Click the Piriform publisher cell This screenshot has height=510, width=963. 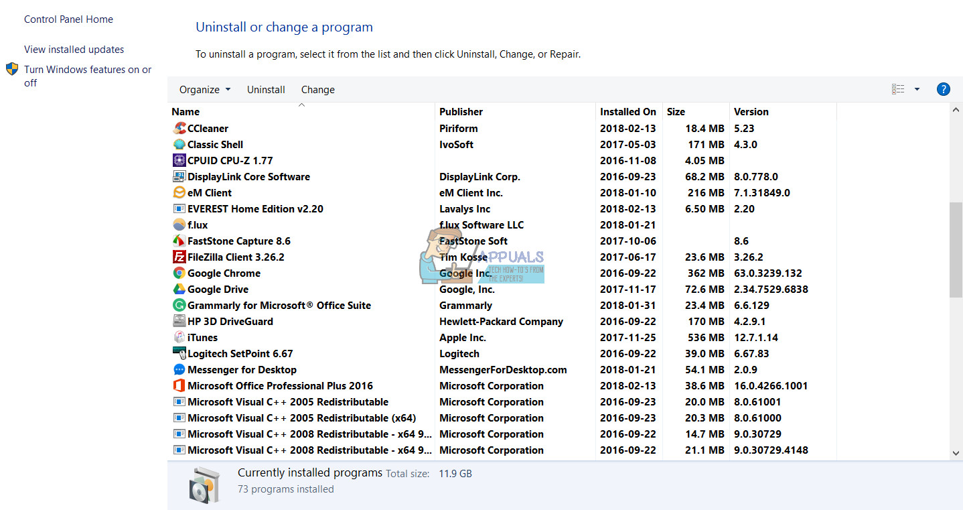tap(459, 128)
